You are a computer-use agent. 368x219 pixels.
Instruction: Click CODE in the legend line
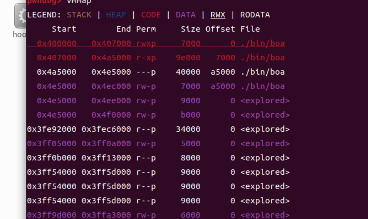click(x=151, y=15)
